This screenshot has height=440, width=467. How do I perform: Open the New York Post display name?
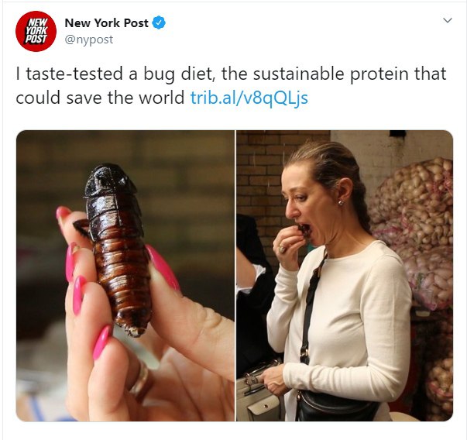click(106, 23)
